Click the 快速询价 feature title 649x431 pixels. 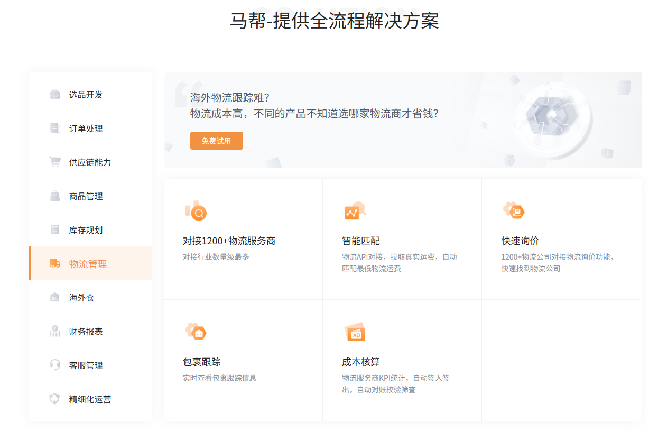pyautogui.click(x=520, y=241)
